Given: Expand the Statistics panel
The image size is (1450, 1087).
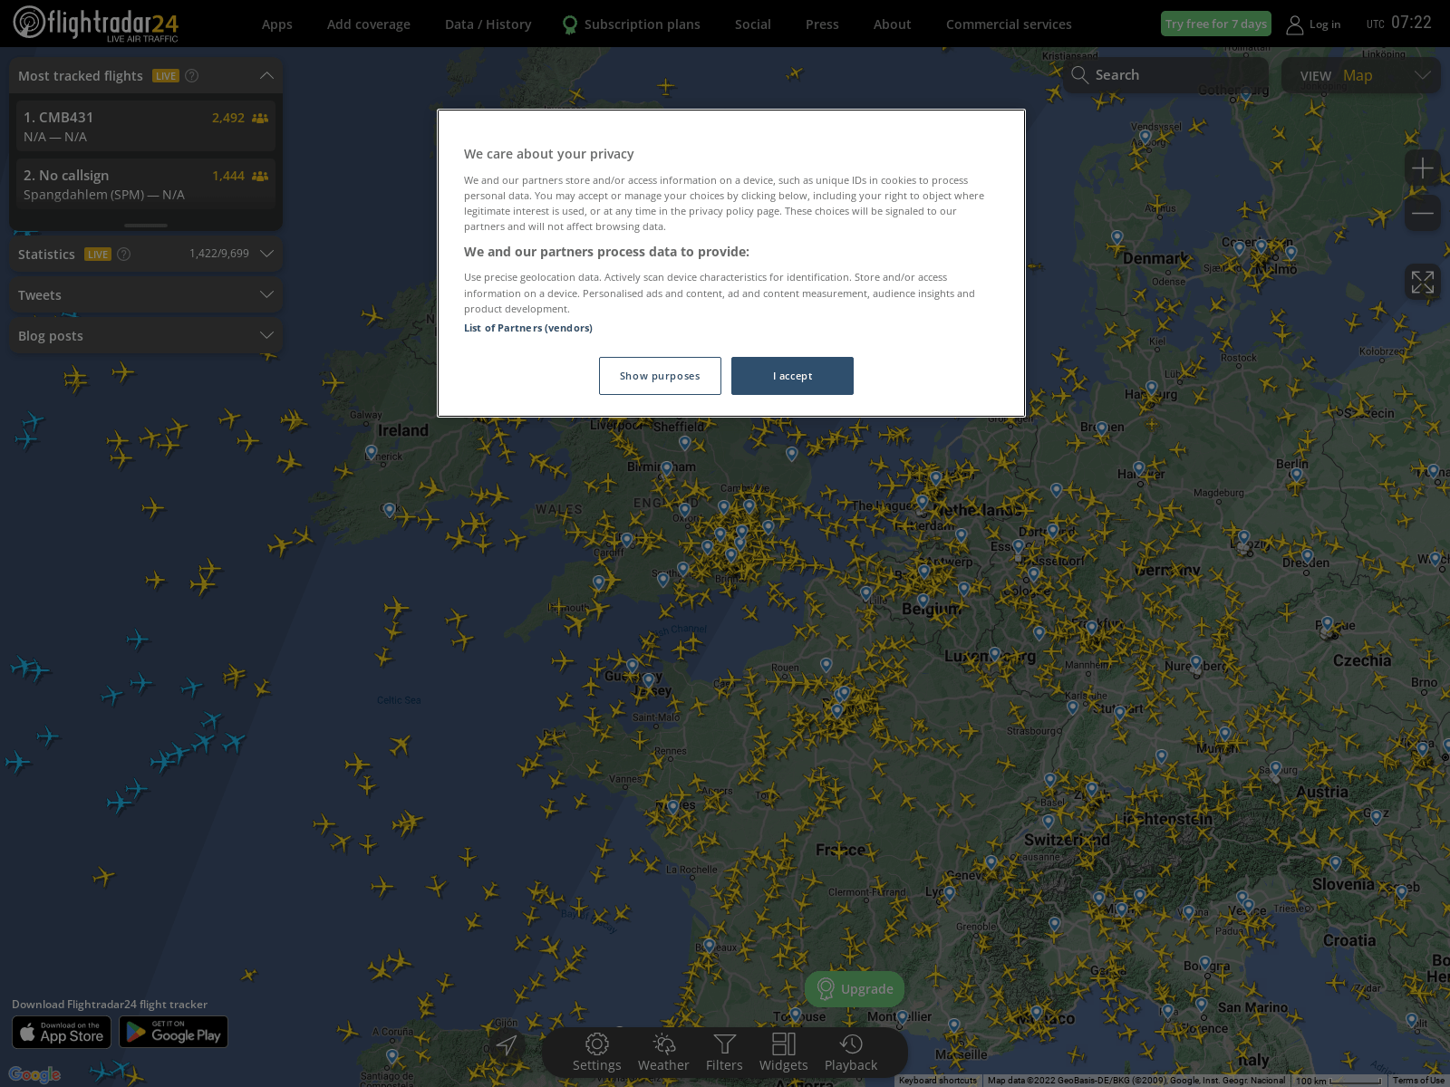Looking at the screenshot, I should tap(266, 254).
